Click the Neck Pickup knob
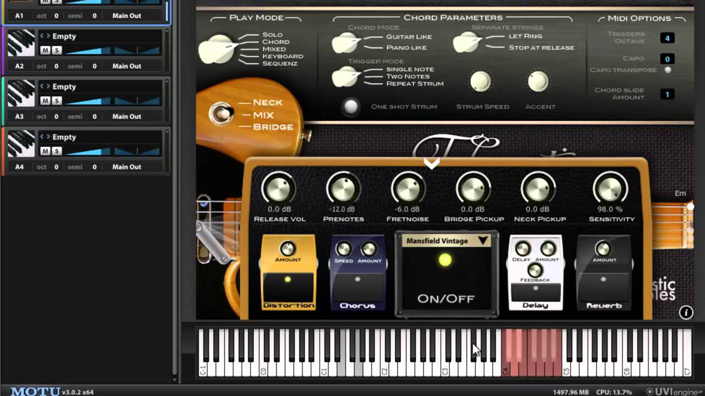The width and height of the screenshot is (705, 396). click(538, 190)
